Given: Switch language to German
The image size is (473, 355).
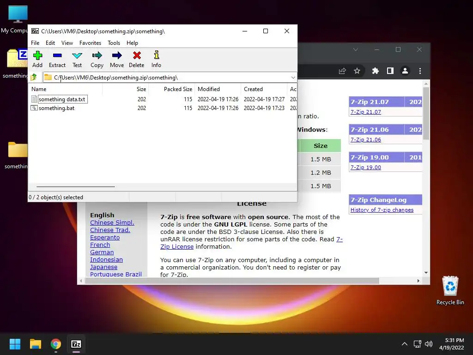Looking at the screenshot, I should pyautogui.click(x=102, y=252).
